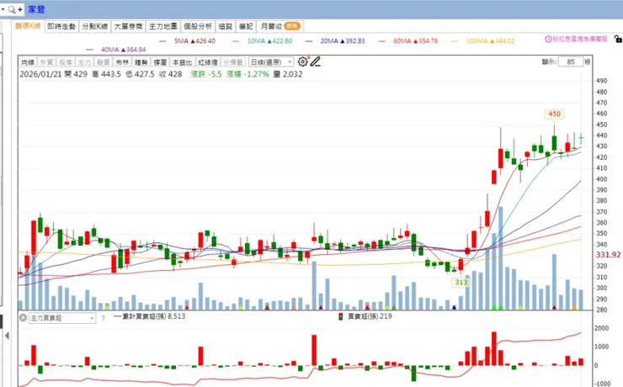The height and width of the screenshot is (387, 623).
Task: Click the pink info circle icon
Action: (548, 39)
